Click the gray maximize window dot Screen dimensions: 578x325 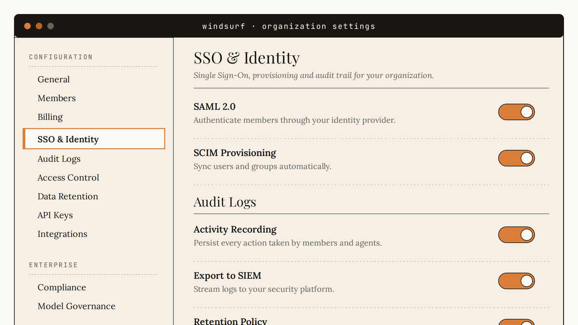[51, 26]
